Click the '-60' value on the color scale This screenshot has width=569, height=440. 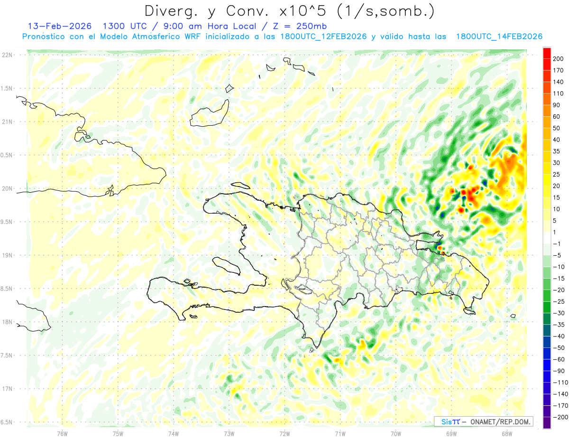coord(558,359)
